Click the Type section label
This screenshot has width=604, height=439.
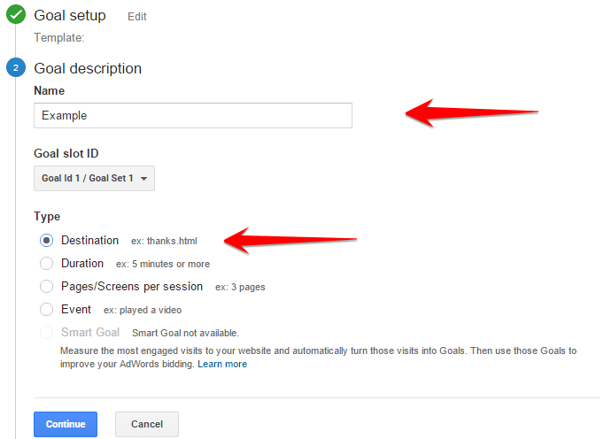coord(47,216)
